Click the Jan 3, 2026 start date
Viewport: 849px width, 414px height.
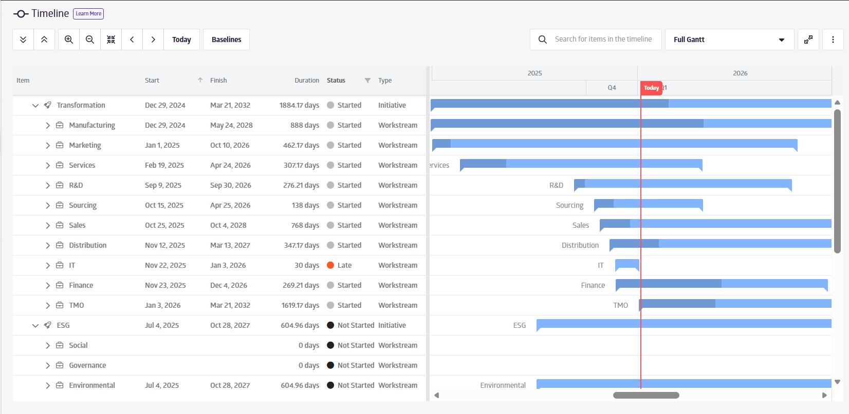(163, 305)
